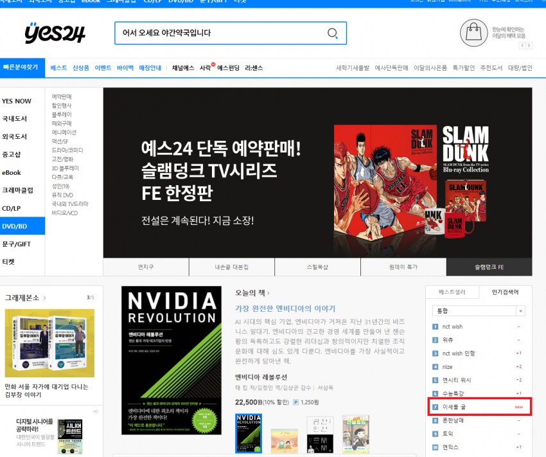
Task: Select 티켓 in sidebar
Action: [x=8, y=262]
